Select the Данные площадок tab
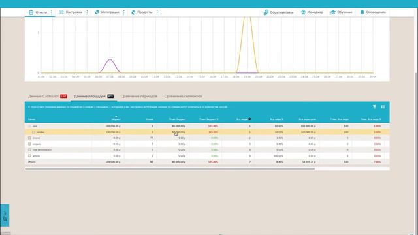 (x=93, y=96)
